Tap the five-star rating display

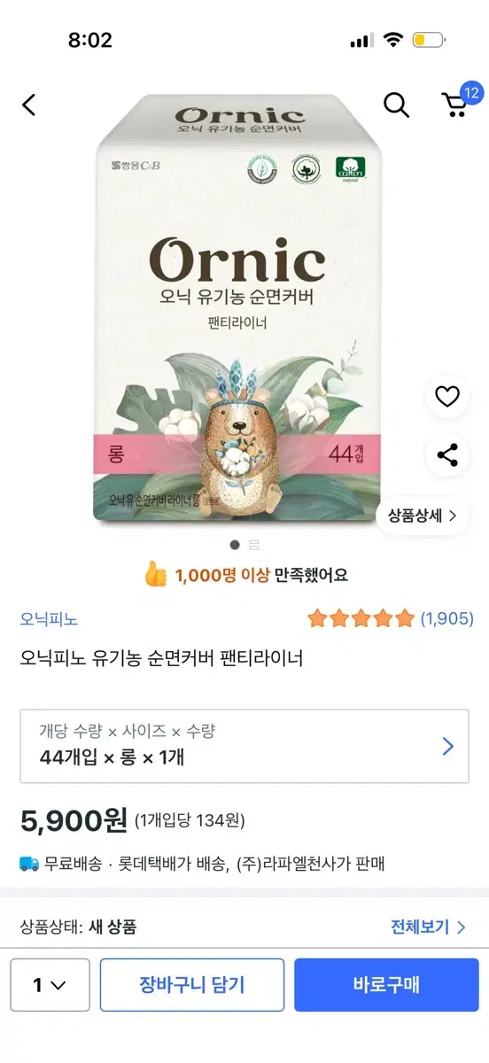tap(361, 618)
